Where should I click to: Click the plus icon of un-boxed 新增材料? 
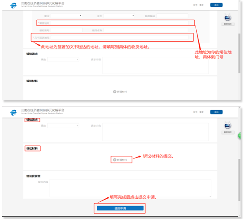click(114, 92)
